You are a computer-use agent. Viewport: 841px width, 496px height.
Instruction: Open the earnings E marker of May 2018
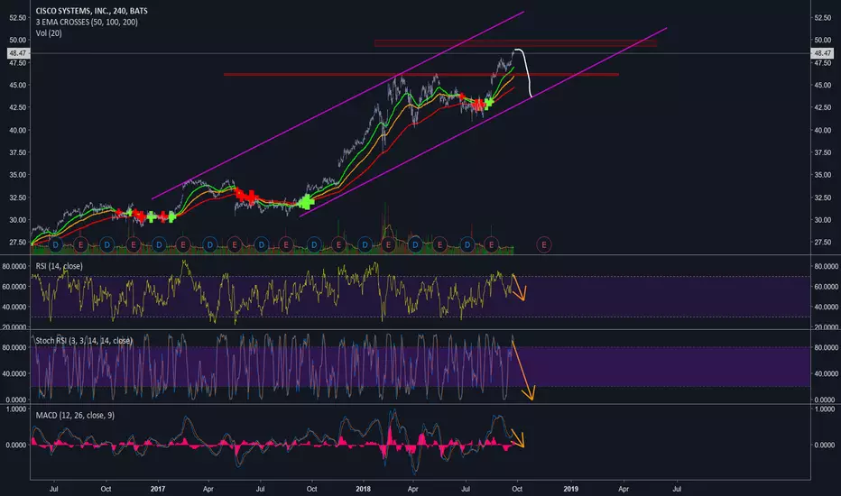tap(439, 245)
